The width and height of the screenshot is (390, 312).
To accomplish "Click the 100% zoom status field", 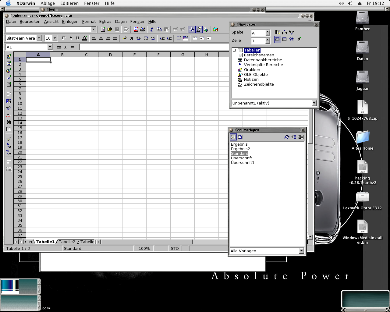I will (144, 249).
